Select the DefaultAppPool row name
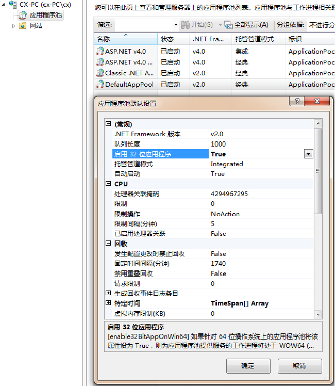335x386 pixels. pos(129,85)
